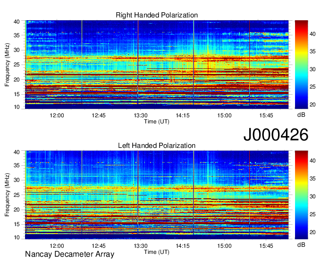The image size is (321, 260).
Task: Click the 25 frequency tick on the upper plot
Action: point(17,65)
